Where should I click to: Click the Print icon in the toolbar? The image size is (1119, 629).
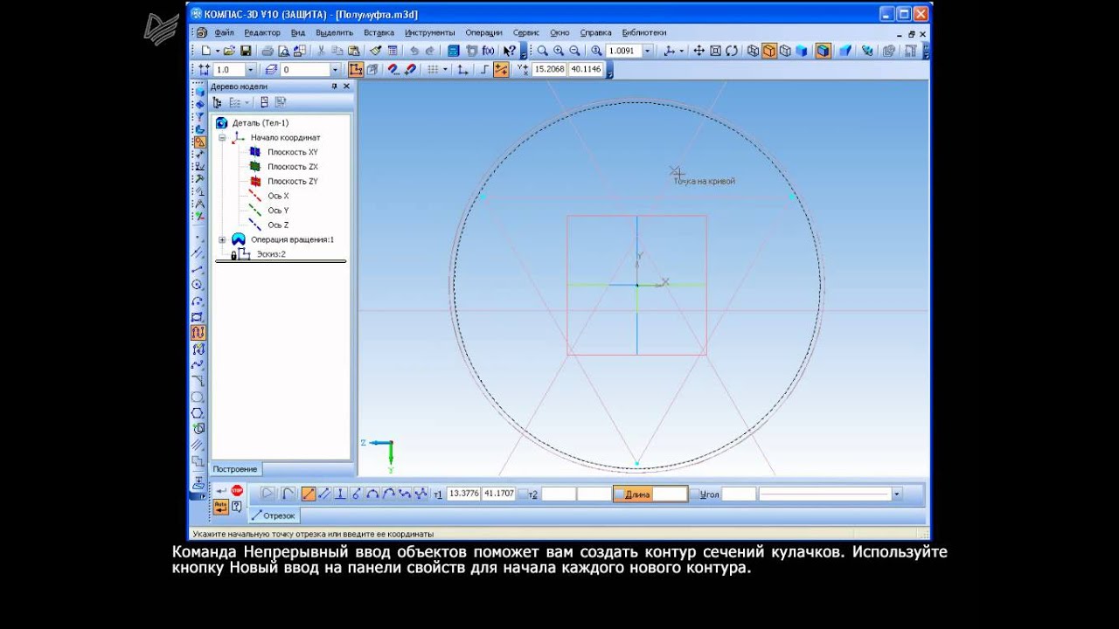(x=268, y=51)
